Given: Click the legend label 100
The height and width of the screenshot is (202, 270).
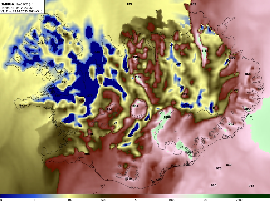Looking at the screenshot, I should [x=70, y=200].
